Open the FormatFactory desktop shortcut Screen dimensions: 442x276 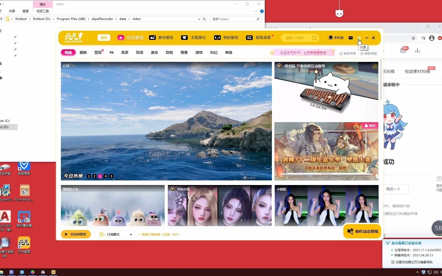click(24, 193)
